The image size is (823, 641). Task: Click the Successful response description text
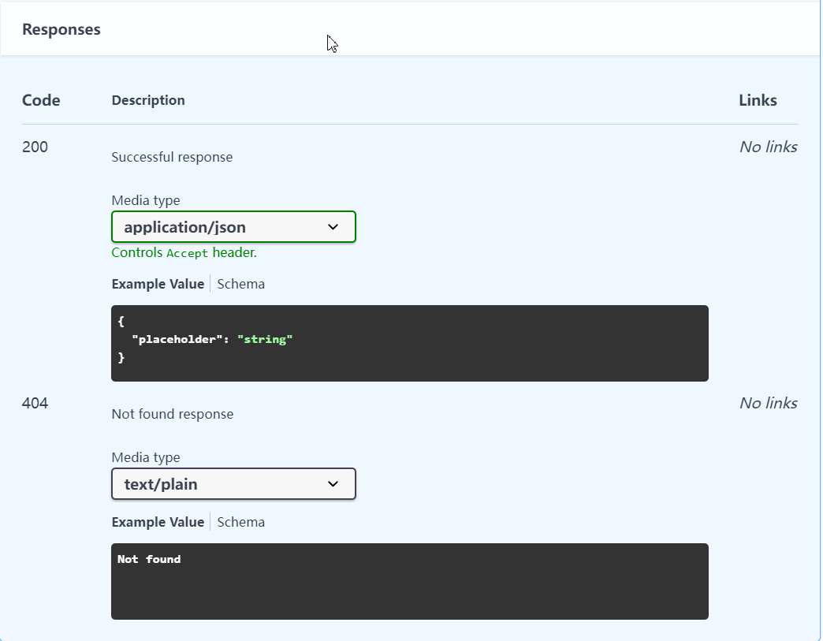click(x=172, y=157)
